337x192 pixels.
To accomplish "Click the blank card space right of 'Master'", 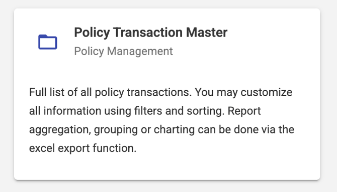I will 273,33.
